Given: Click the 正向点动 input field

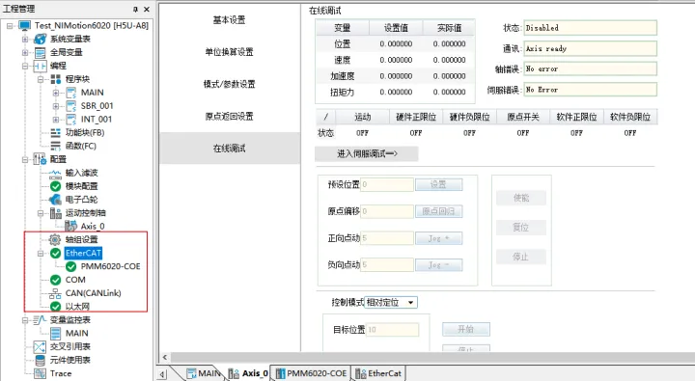Looking at the screenshot, I should pos(387,238).
